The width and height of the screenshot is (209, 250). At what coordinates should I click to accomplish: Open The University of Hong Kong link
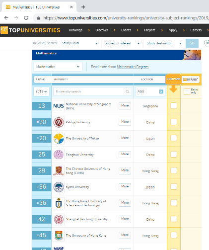[86, 236]
